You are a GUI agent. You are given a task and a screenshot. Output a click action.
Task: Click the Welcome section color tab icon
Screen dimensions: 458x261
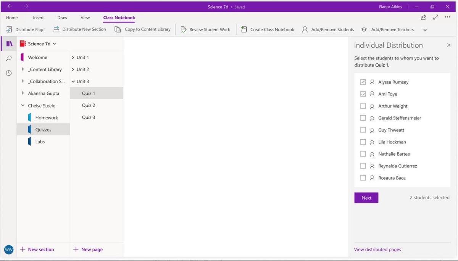tap(22, 57)
